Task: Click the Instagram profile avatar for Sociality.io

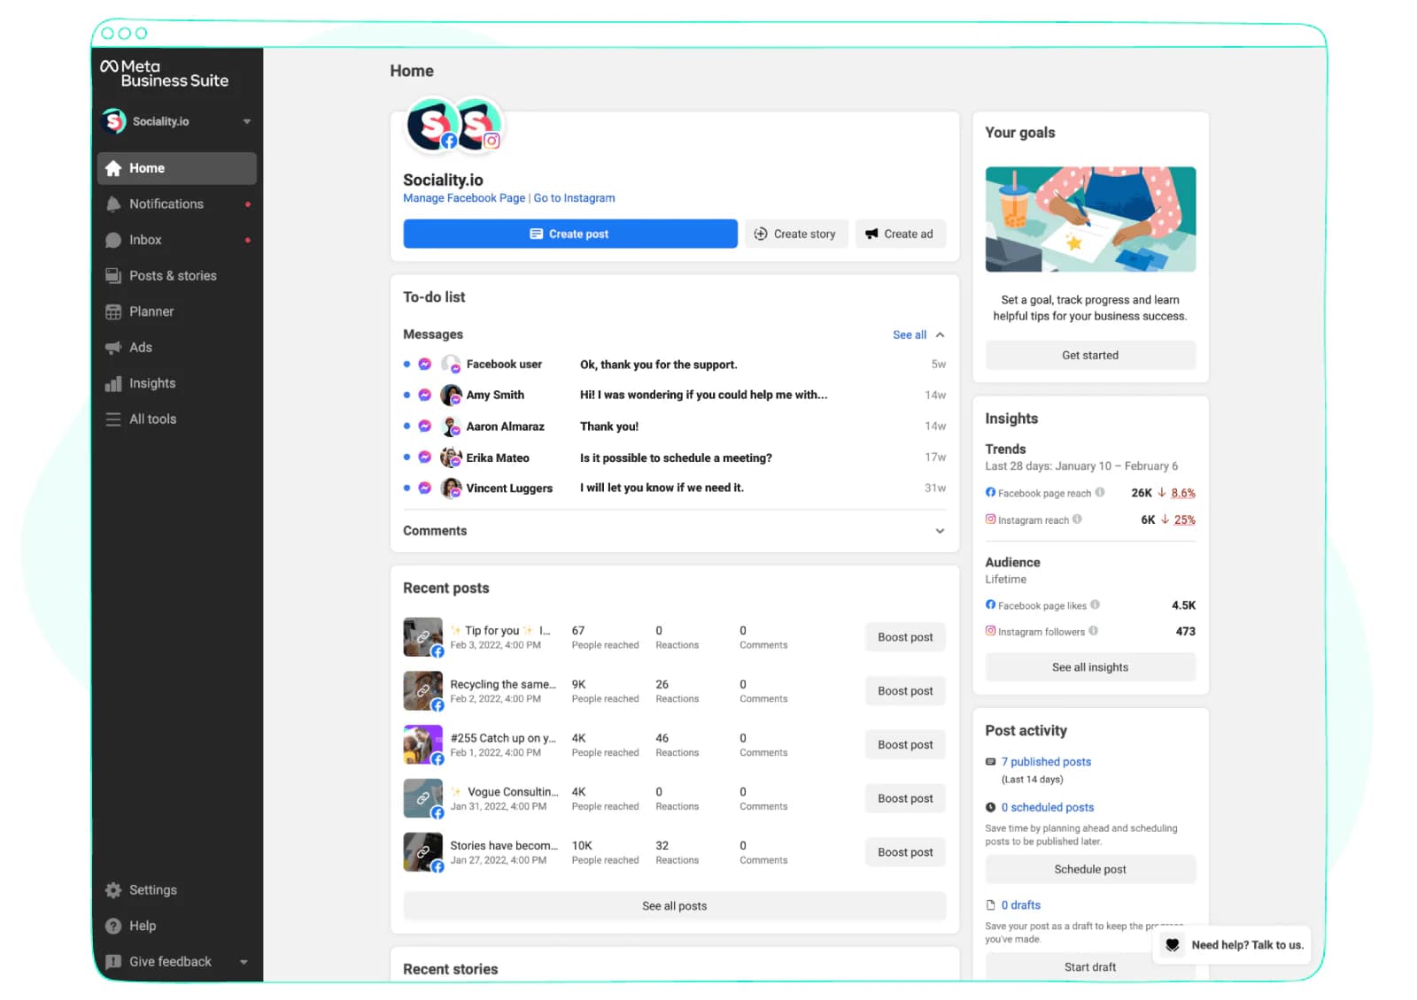Action: coord(478,125)
